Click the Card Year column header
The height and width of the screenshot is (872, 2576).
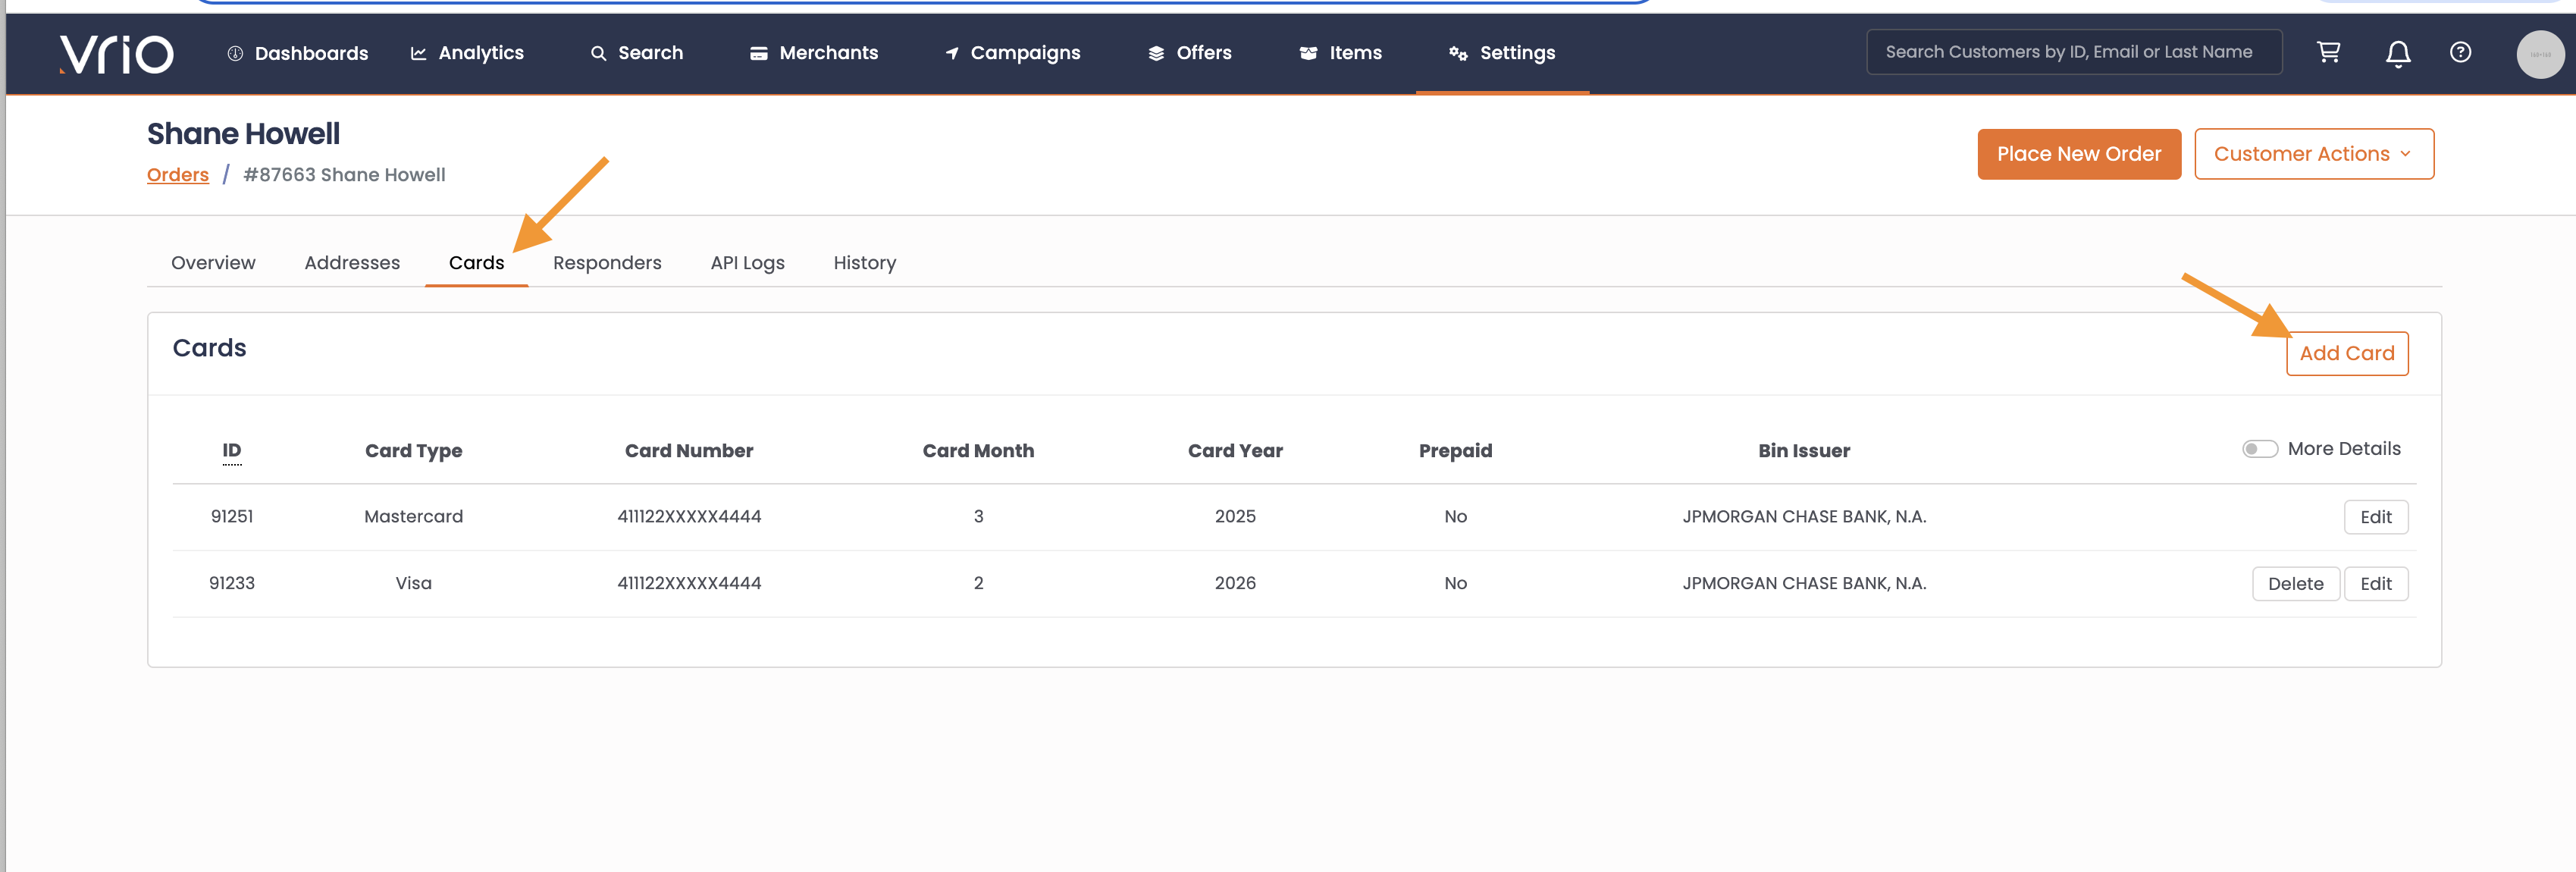[1235, 451]
